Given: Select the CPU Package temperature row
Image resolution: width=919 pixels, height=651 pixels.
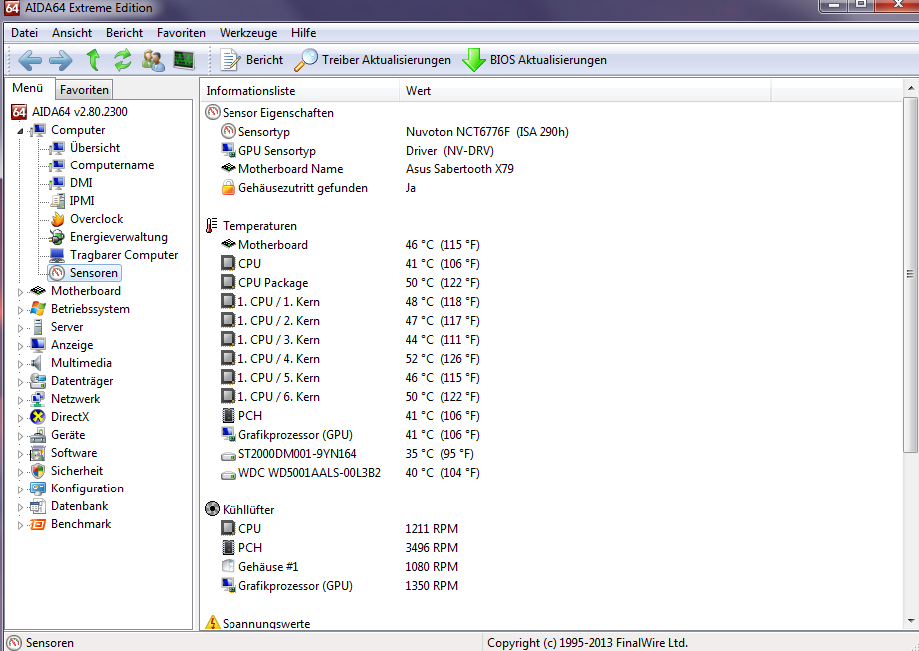Looking at the screenshot, I should click(551, 283).
